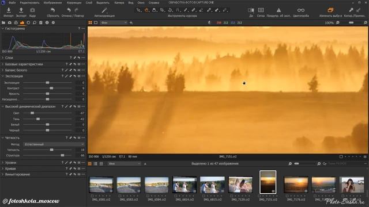Select the Crop cursor tool
The width and height of the screenshot is (369, 207).
(162, 10)
